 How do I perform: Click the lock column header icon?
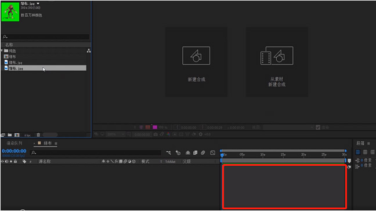click(x=15, y=161)
